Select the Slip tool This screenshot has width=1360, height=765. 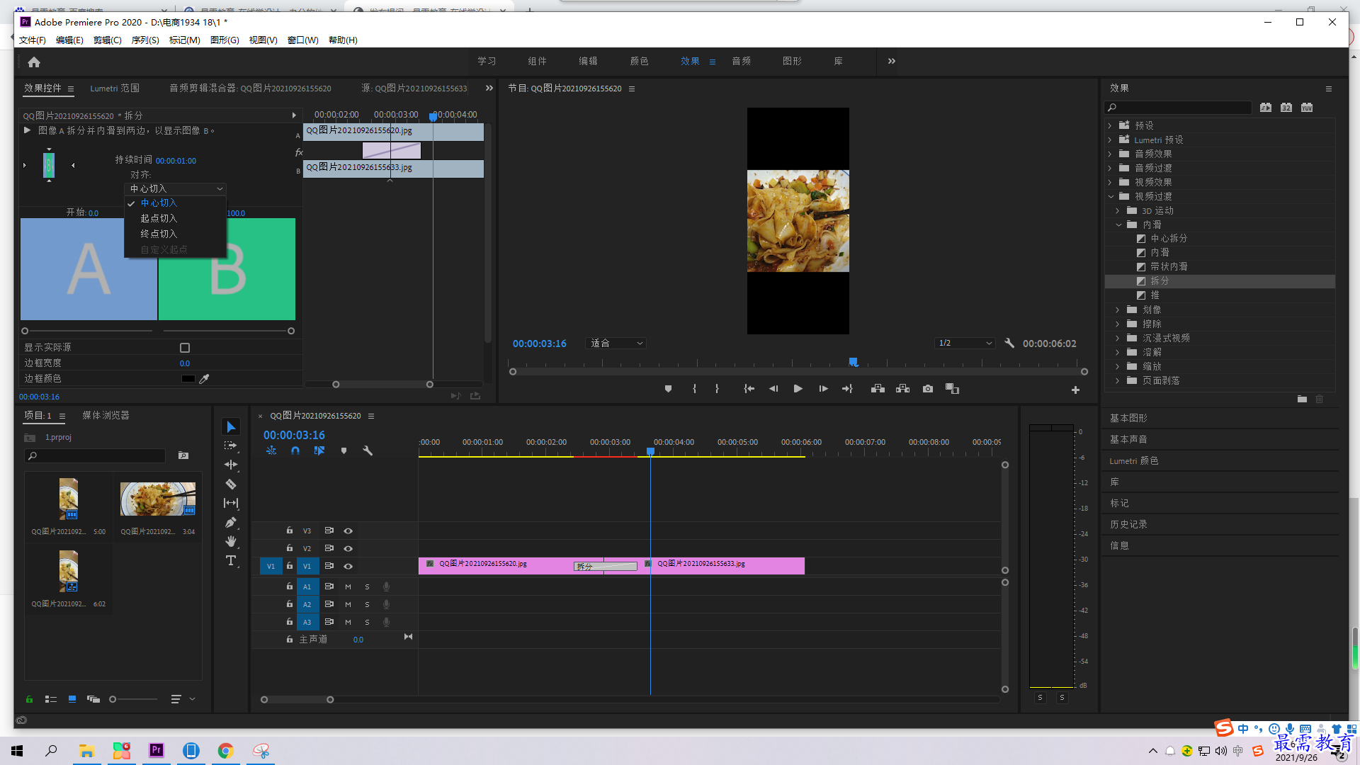tap(231, 503)
